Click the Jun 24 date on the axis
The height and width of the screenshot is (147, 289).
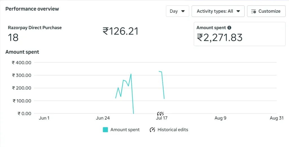point(103,118)
